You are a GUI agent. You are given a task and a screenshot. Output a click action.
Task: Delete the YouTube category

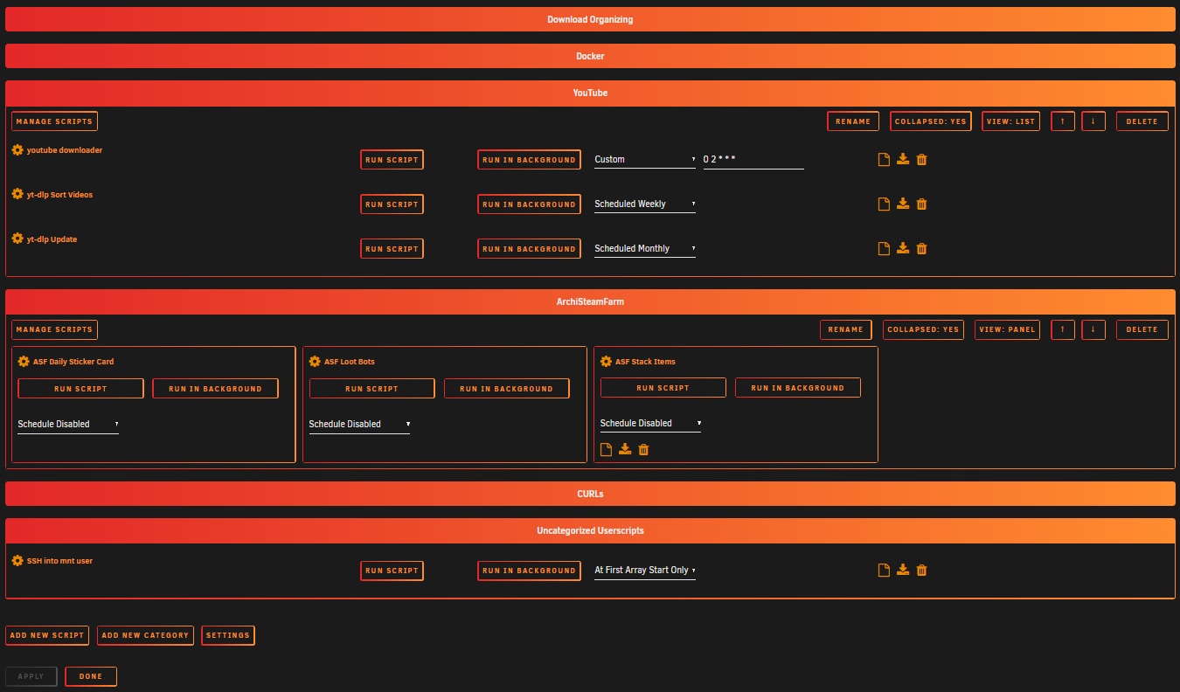[1142, 121]
